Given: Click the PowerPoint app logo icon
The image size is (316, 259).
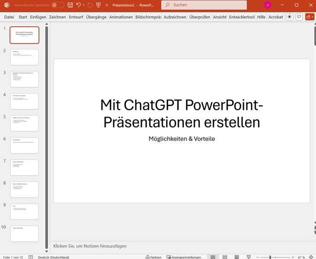Looking at the screenshot, I should click(x=7, y=5).
